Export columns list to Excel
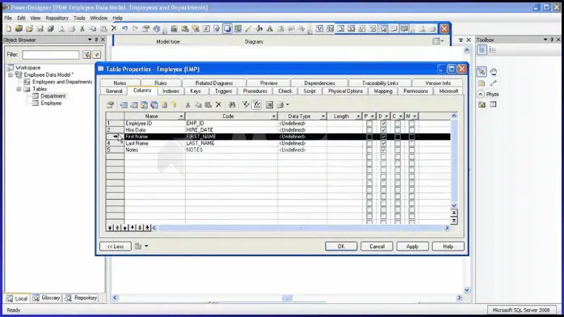The width and height of the screenshot is (564, 317). pos(269,104)
